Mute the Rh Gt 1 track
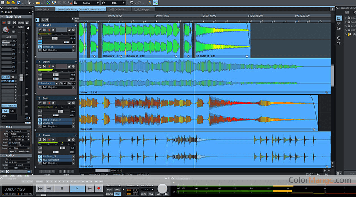Image resolution: width=356 pixels, height=197 pixels. (x=45, y=30)
